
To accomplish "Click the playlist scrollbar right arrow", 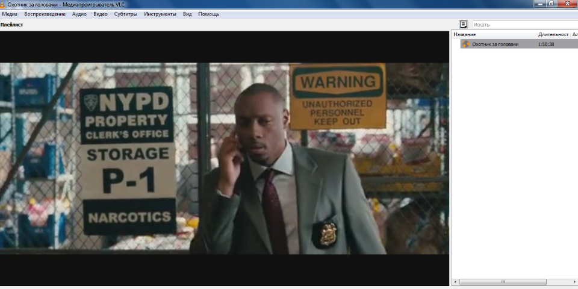I will 574,282.
